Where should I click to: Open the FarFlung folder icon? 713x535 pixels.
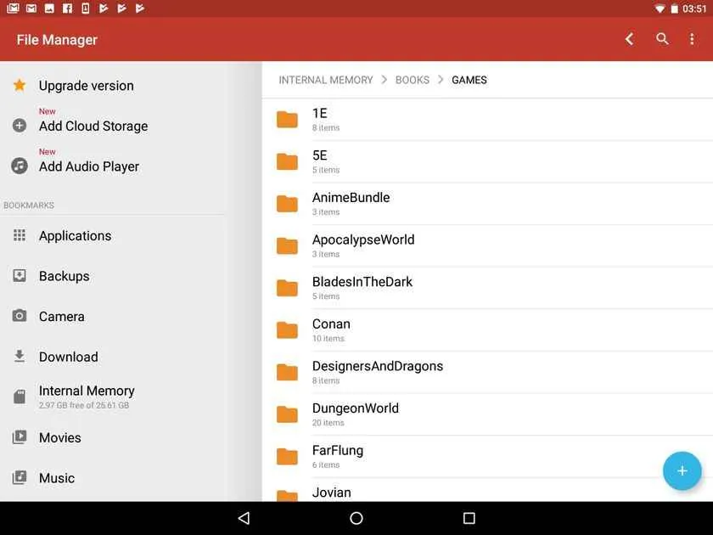coord(287,457)
